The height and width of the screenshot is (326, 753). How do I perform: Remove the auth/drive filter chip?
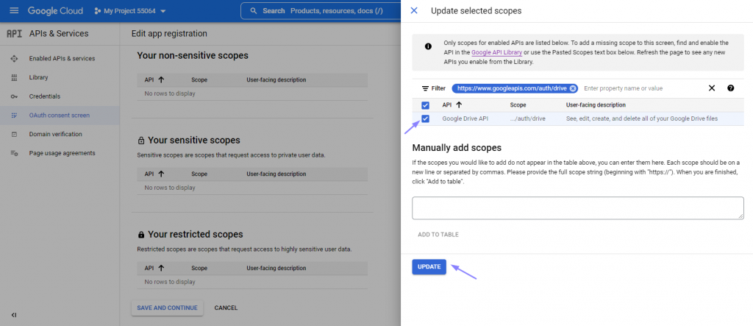pyautogui.click(x=572, y=88)
